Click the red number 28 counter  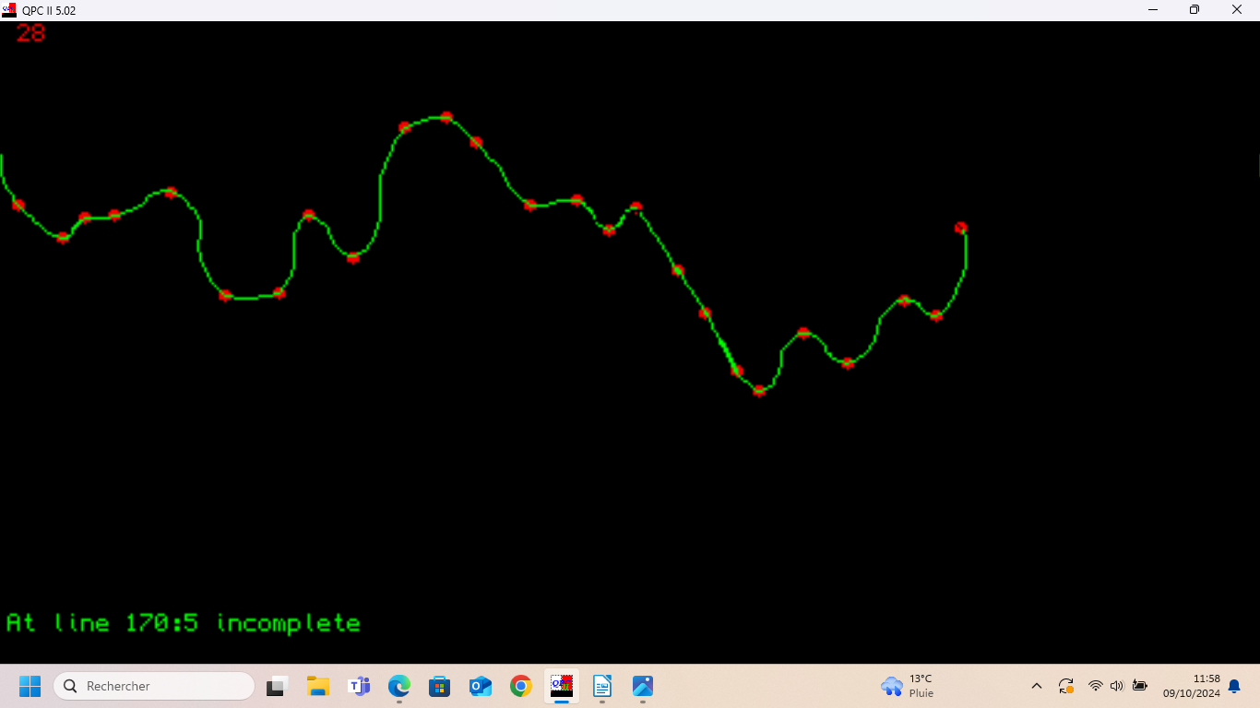(x=30, y=33)
